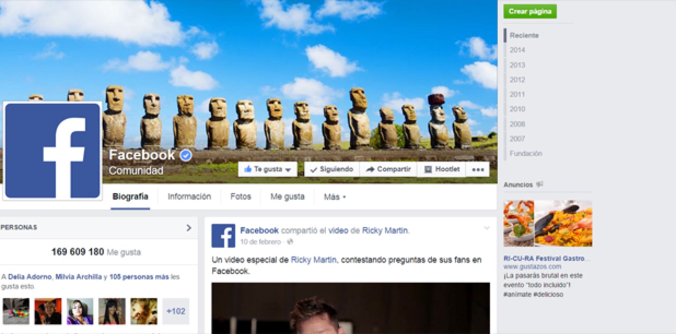Open the three-dots more options button

pyautogui.click(x=478, y=169)
